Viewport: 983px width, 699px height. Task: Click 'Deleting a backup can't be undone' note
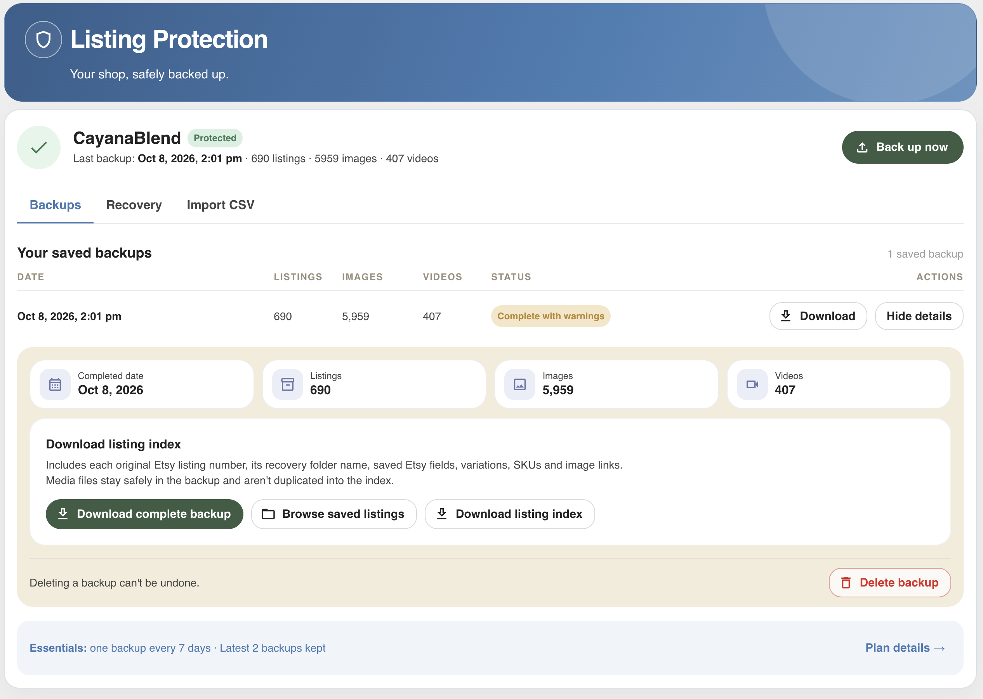click(x=115, y=583)
